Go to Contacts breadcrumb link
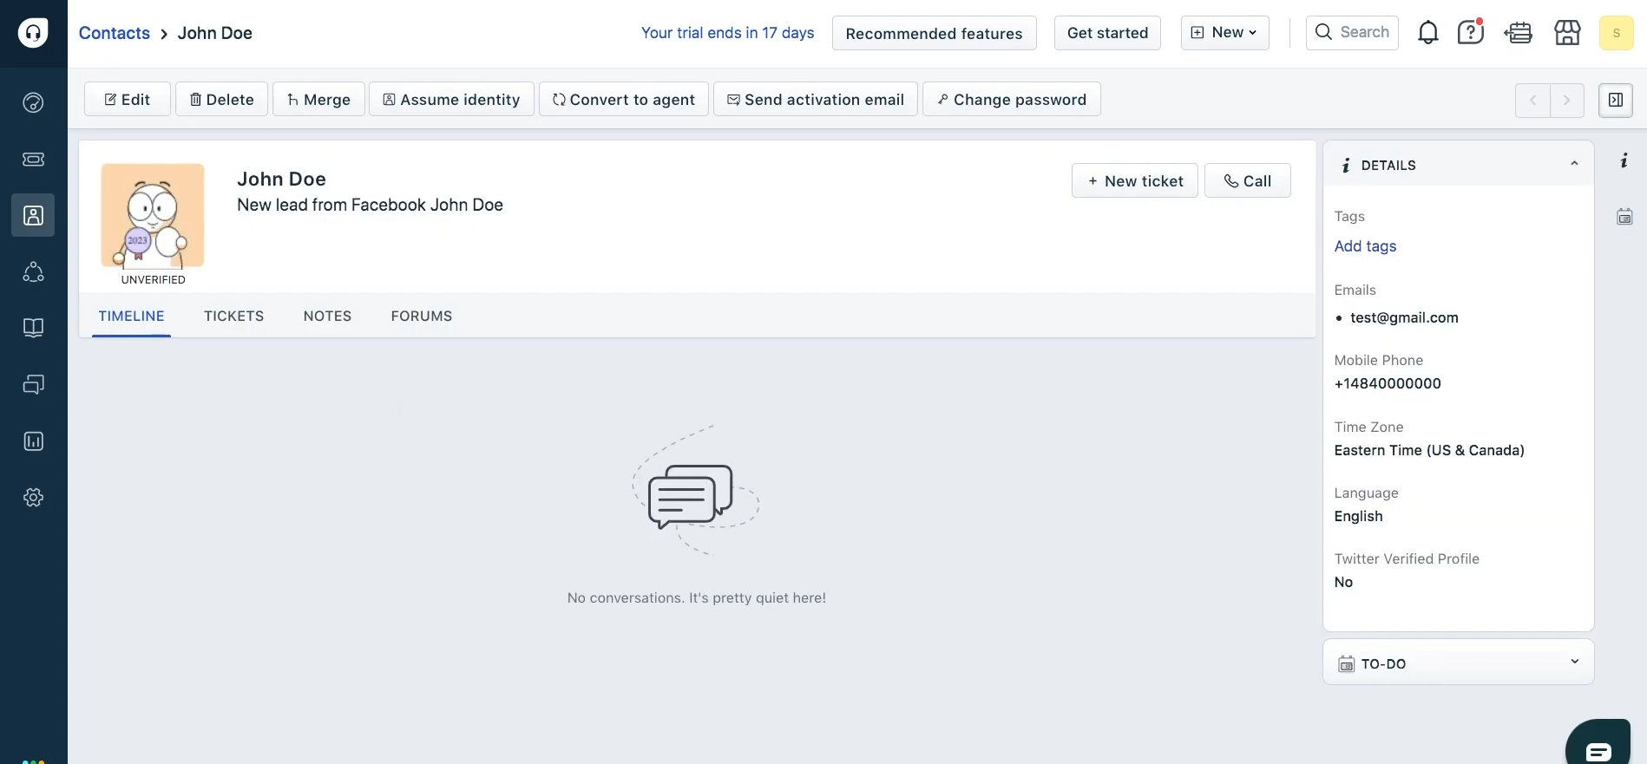The width and height of the screenshot is (1647, 764). pos(115,33)
